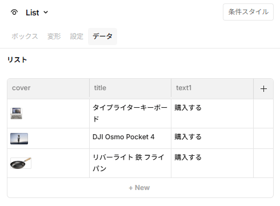Edit 購入する cell in the DJI row
The width and height of the screenshot is (280, 206).
click(x=212, y=139)
